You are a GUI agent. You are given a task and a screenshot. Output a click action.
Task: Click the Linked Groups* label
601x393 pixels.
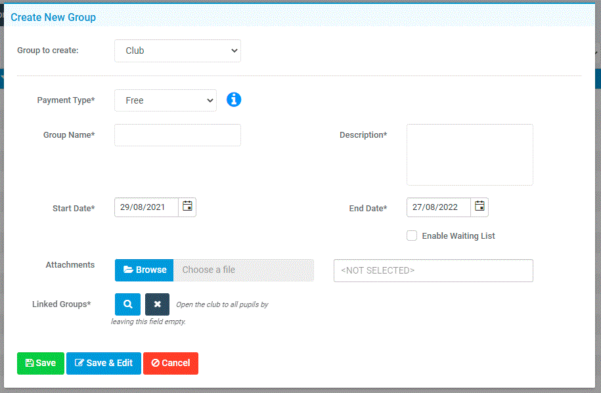(x=61, y=304)
